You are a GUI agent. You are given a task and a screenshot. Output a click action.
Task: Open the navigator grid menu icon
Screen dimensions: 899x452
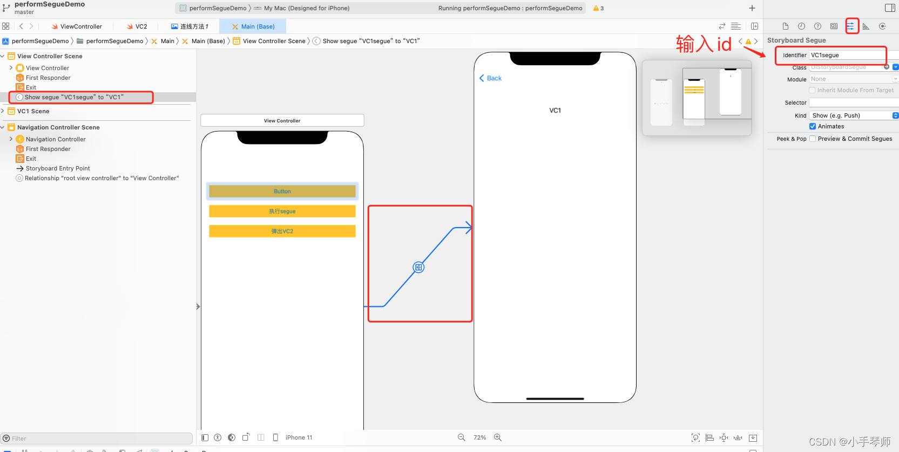click(x=6, y=26)
